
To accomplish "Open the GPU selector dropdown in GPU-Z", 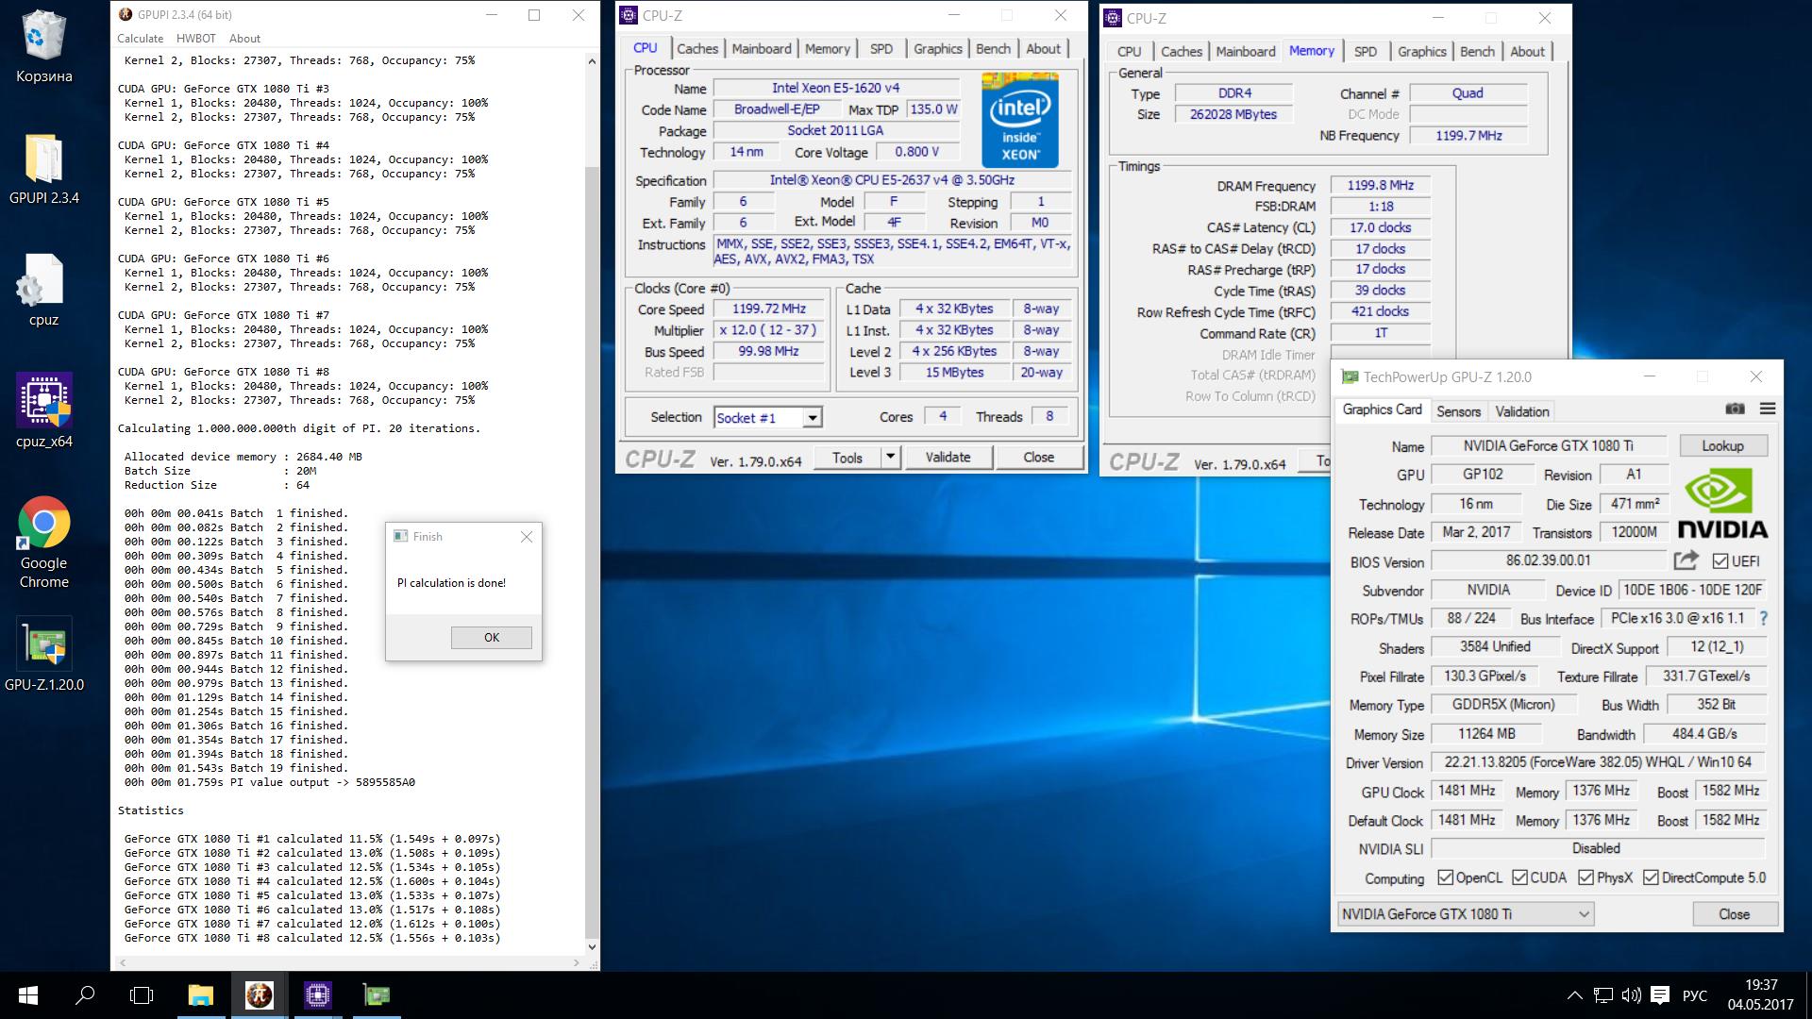I will (x=1467, y=913).
